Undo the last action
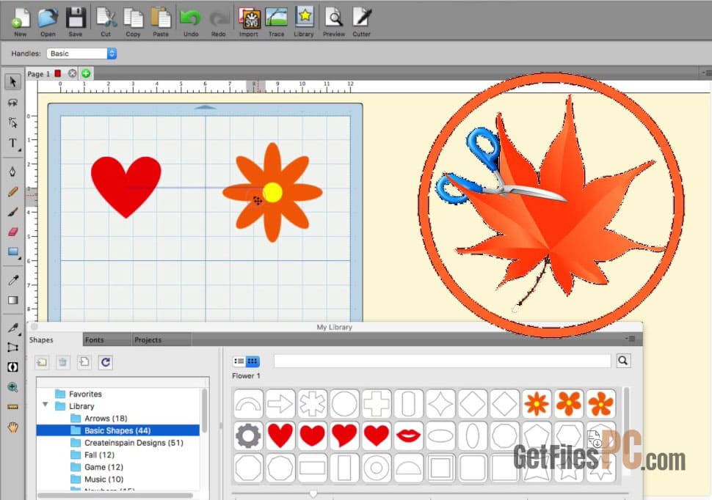 (x=191, y=22)
